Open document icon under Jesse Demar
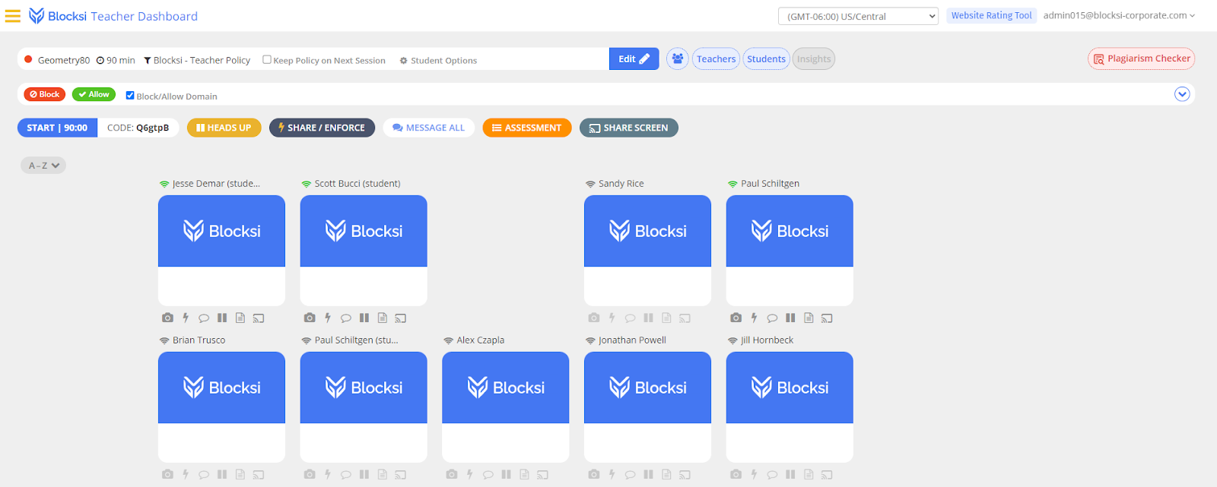Viewport: 1217px width, 487px height. coord(240,318)
